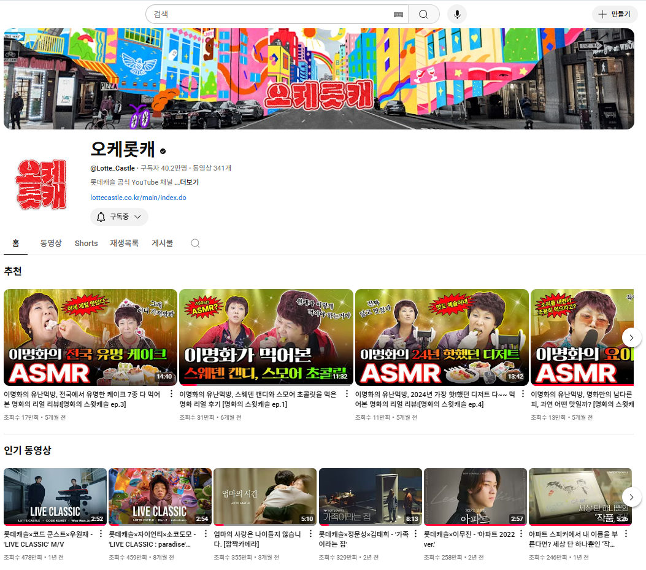Click the @Lotte_Castle channel handle
Viewport: 646px width, 570px height.
pyautogui.click(x=112, y=168)
